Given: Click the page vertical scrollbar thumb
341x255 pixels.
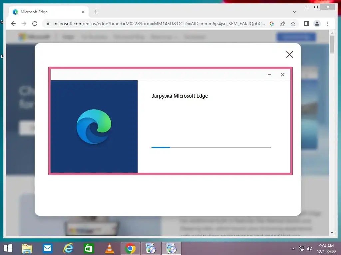Looking at the screenshot, I should click(x=332, y=44).
